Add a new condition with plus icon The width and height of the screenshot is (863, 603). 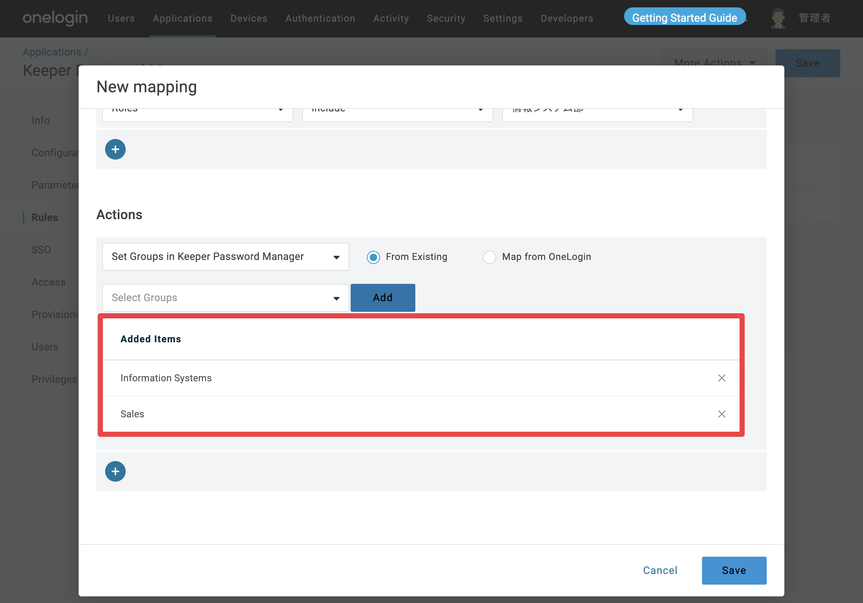pyautogui.click(x=115, y=149)
